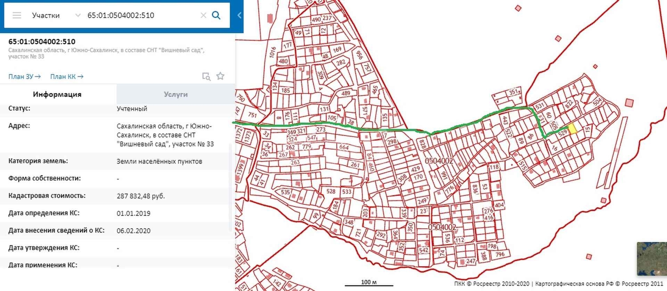Select parcel 490 on the map
The height and width of the screenshot is (291, 667).
point(316,20)
